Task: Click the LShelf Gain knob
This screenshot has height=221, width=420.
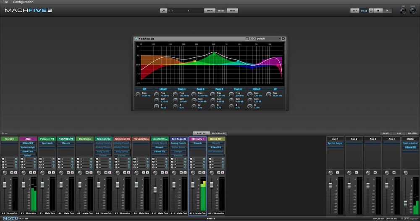Action: click(x=157, y=100)
